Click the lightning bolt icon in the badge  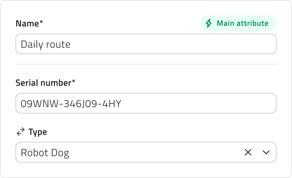pyautogui.click(x=209, y=24)
